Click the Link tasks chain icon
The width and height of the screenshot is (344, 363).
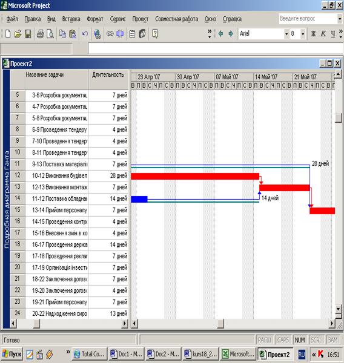110,34
